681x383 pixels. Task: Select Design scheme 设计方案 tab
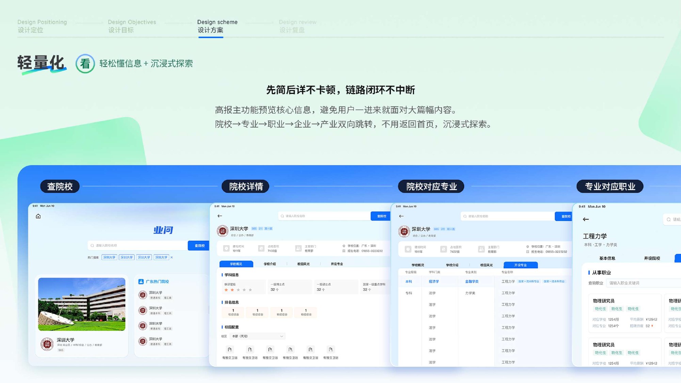pos(217,26)
